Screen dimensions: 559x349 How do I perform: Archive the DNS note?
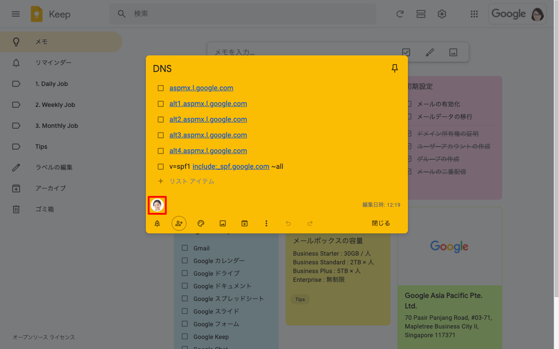245,223
